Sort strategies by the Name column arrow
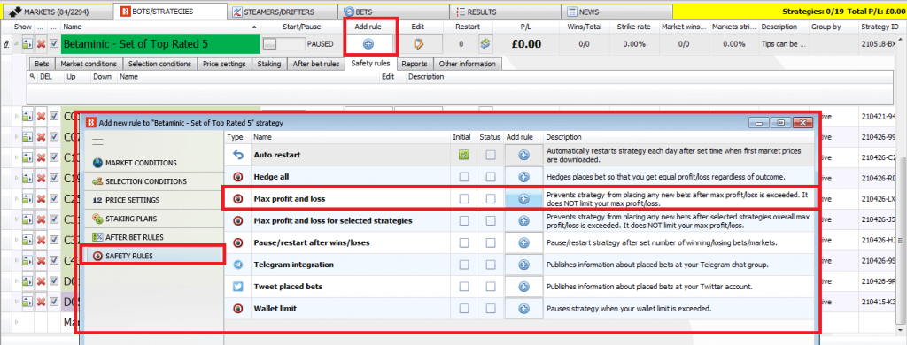 pyautogui.click(x=253, y=27)
